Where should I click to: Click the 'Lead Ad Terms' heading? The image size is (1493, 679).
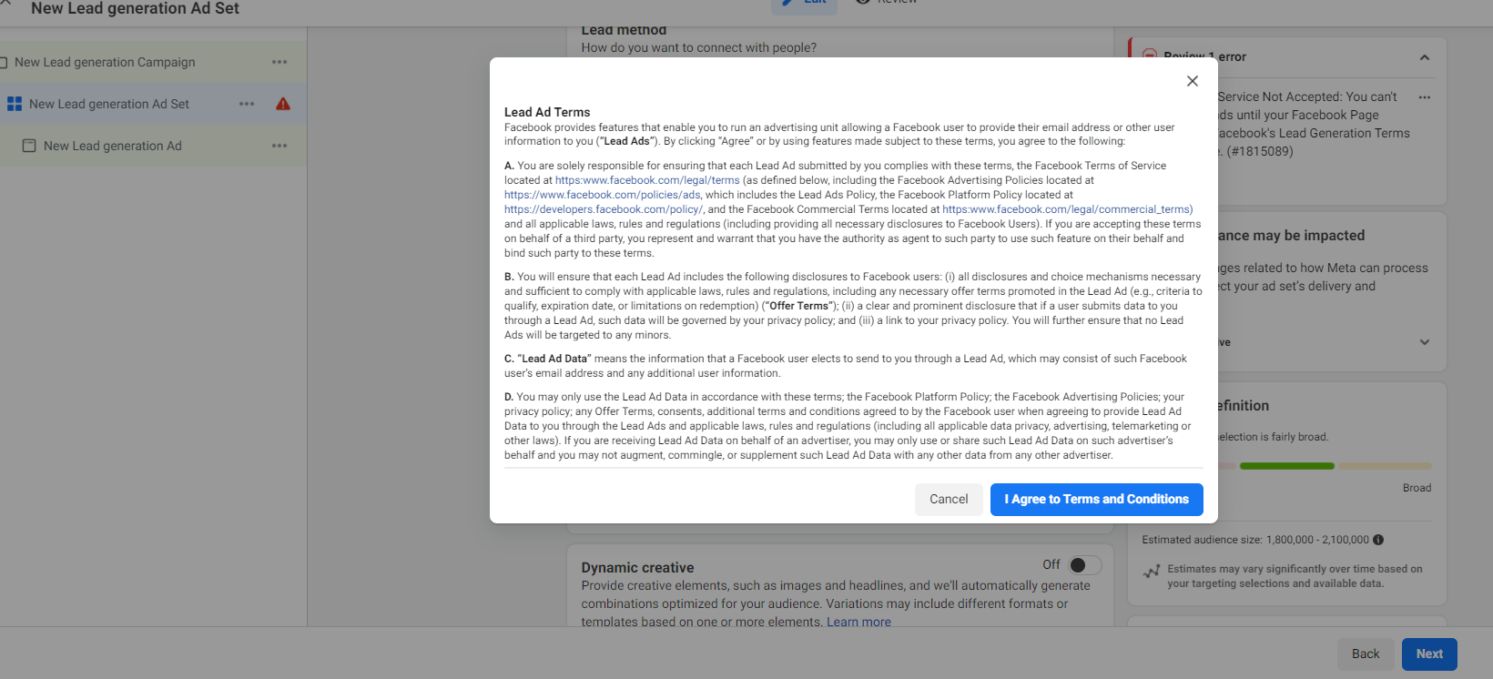pos(547,112)
